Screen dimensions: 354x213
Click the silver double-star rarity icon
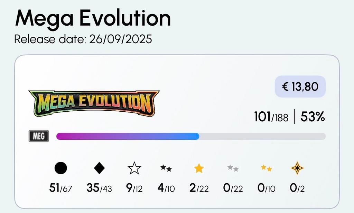[x=233, y=168]
